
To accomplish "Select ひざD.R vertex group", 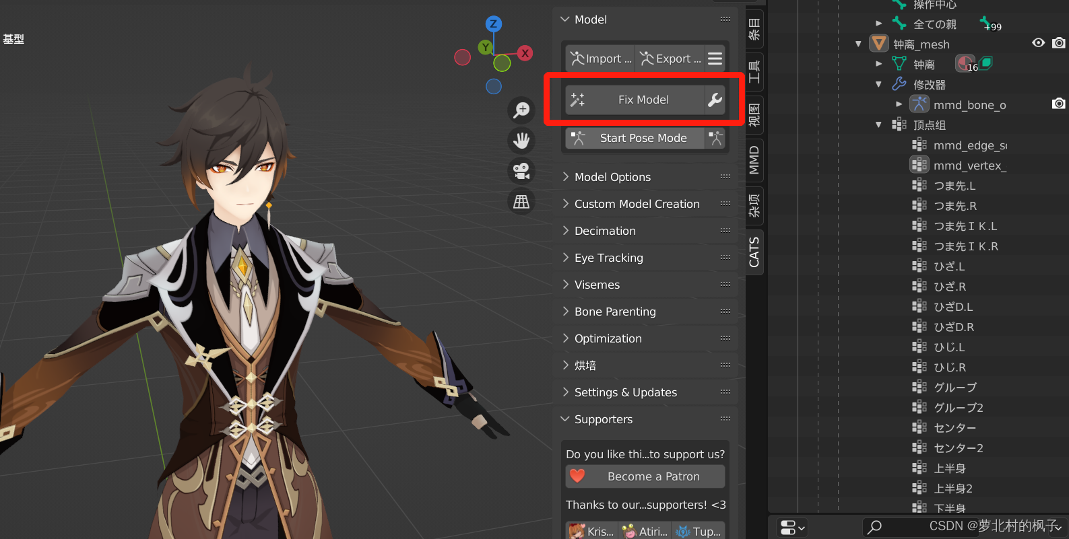I will click(x=954, y=327).
